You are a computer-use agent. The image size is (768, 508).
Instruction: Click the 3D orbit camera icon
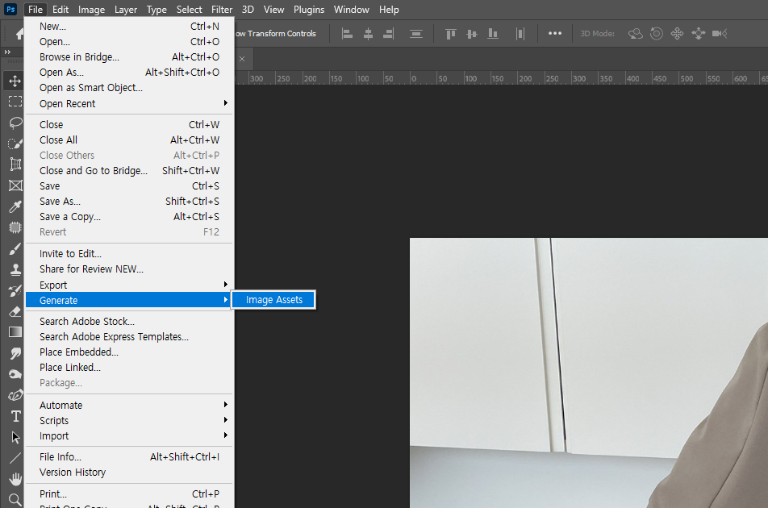tap(635, 34)
